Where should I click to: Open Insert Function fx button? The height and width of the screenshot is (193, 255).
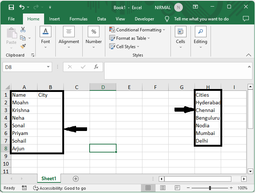point(96,67)
